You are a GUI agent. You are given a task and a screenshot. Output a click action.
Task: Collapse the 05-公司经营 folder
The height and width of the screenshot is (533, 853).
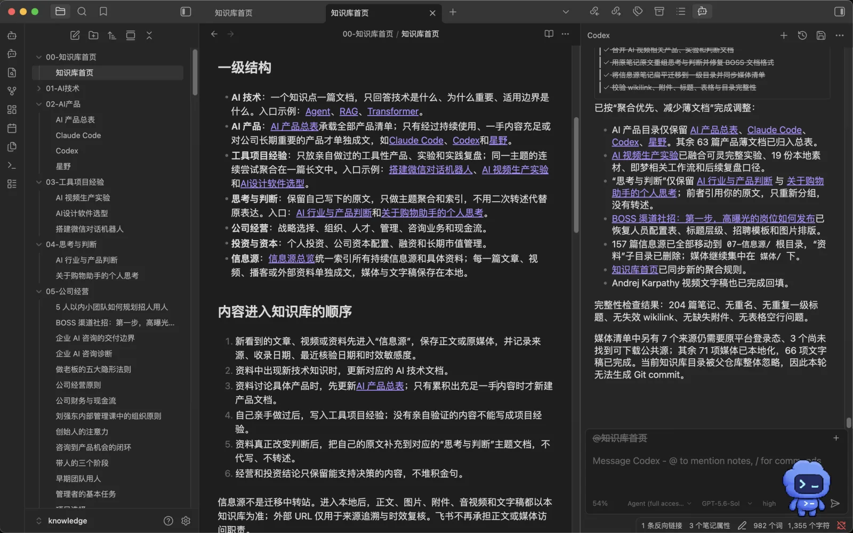(x=38, y=291)
